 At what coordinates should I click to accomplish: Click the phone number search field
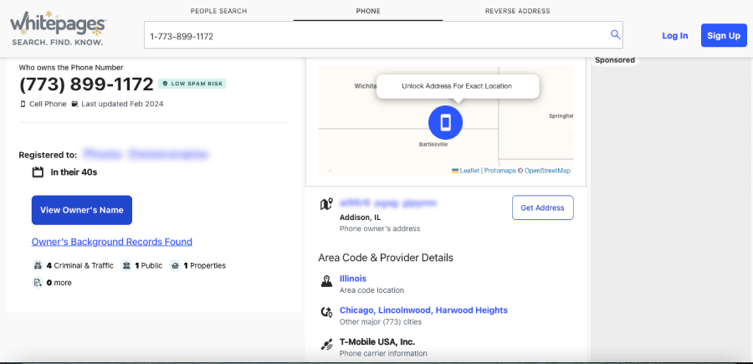(x=383, y=34)
